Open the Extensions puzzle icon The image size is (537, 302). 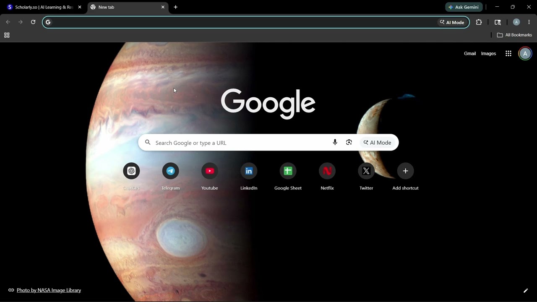pos(479,22)
